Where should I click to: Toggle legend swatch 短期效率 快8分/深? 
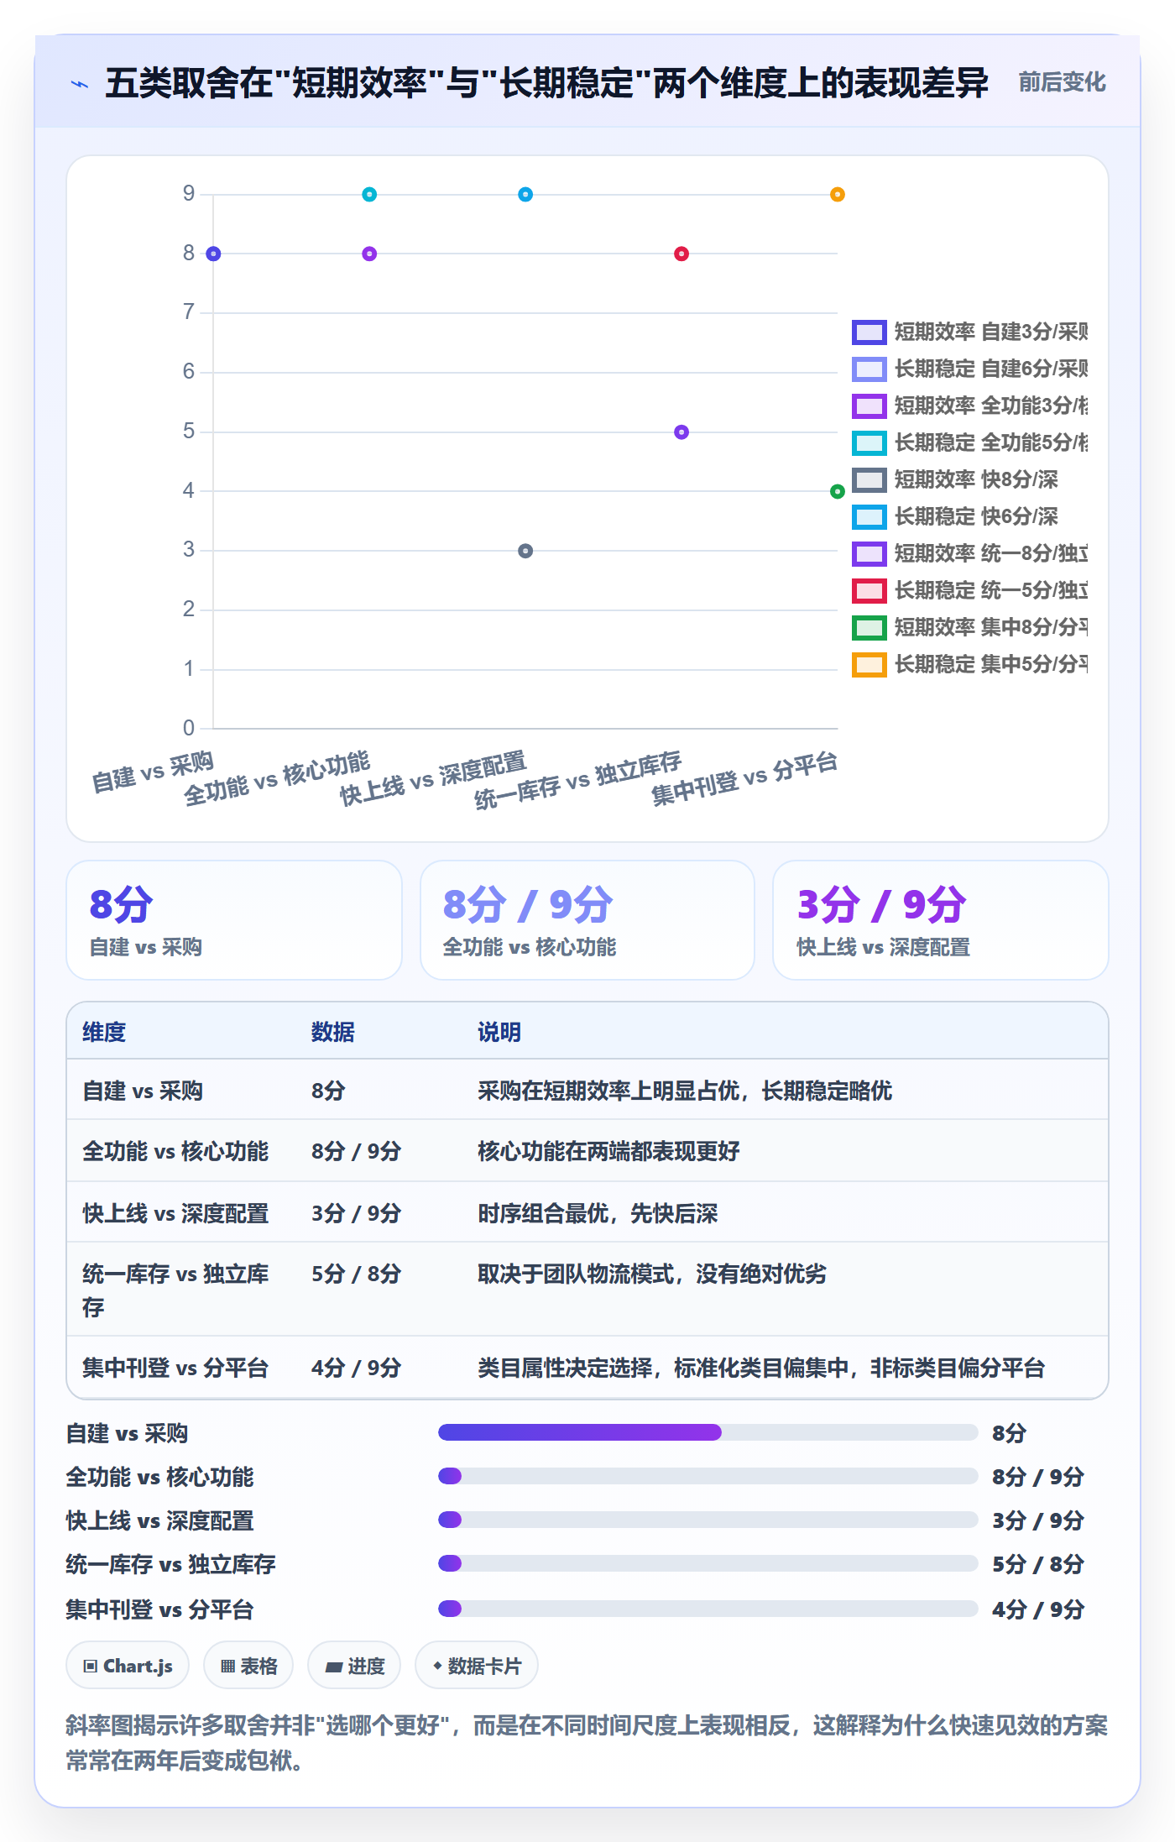click(869, 480)
